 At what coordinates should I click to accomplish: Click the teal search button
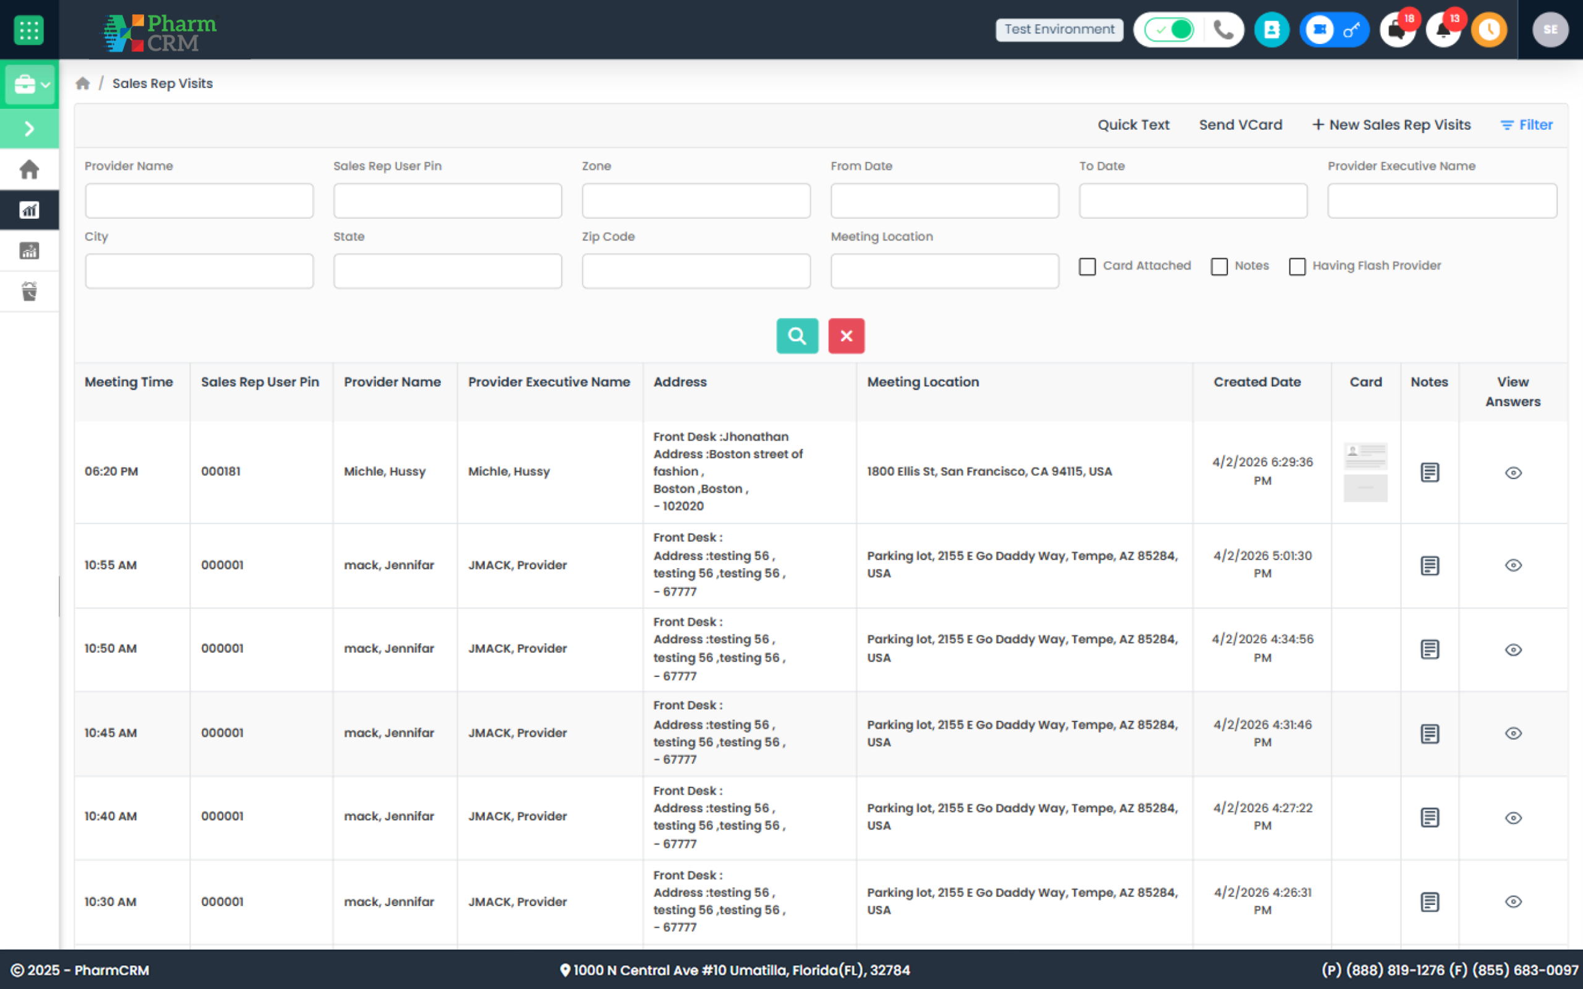796,336
